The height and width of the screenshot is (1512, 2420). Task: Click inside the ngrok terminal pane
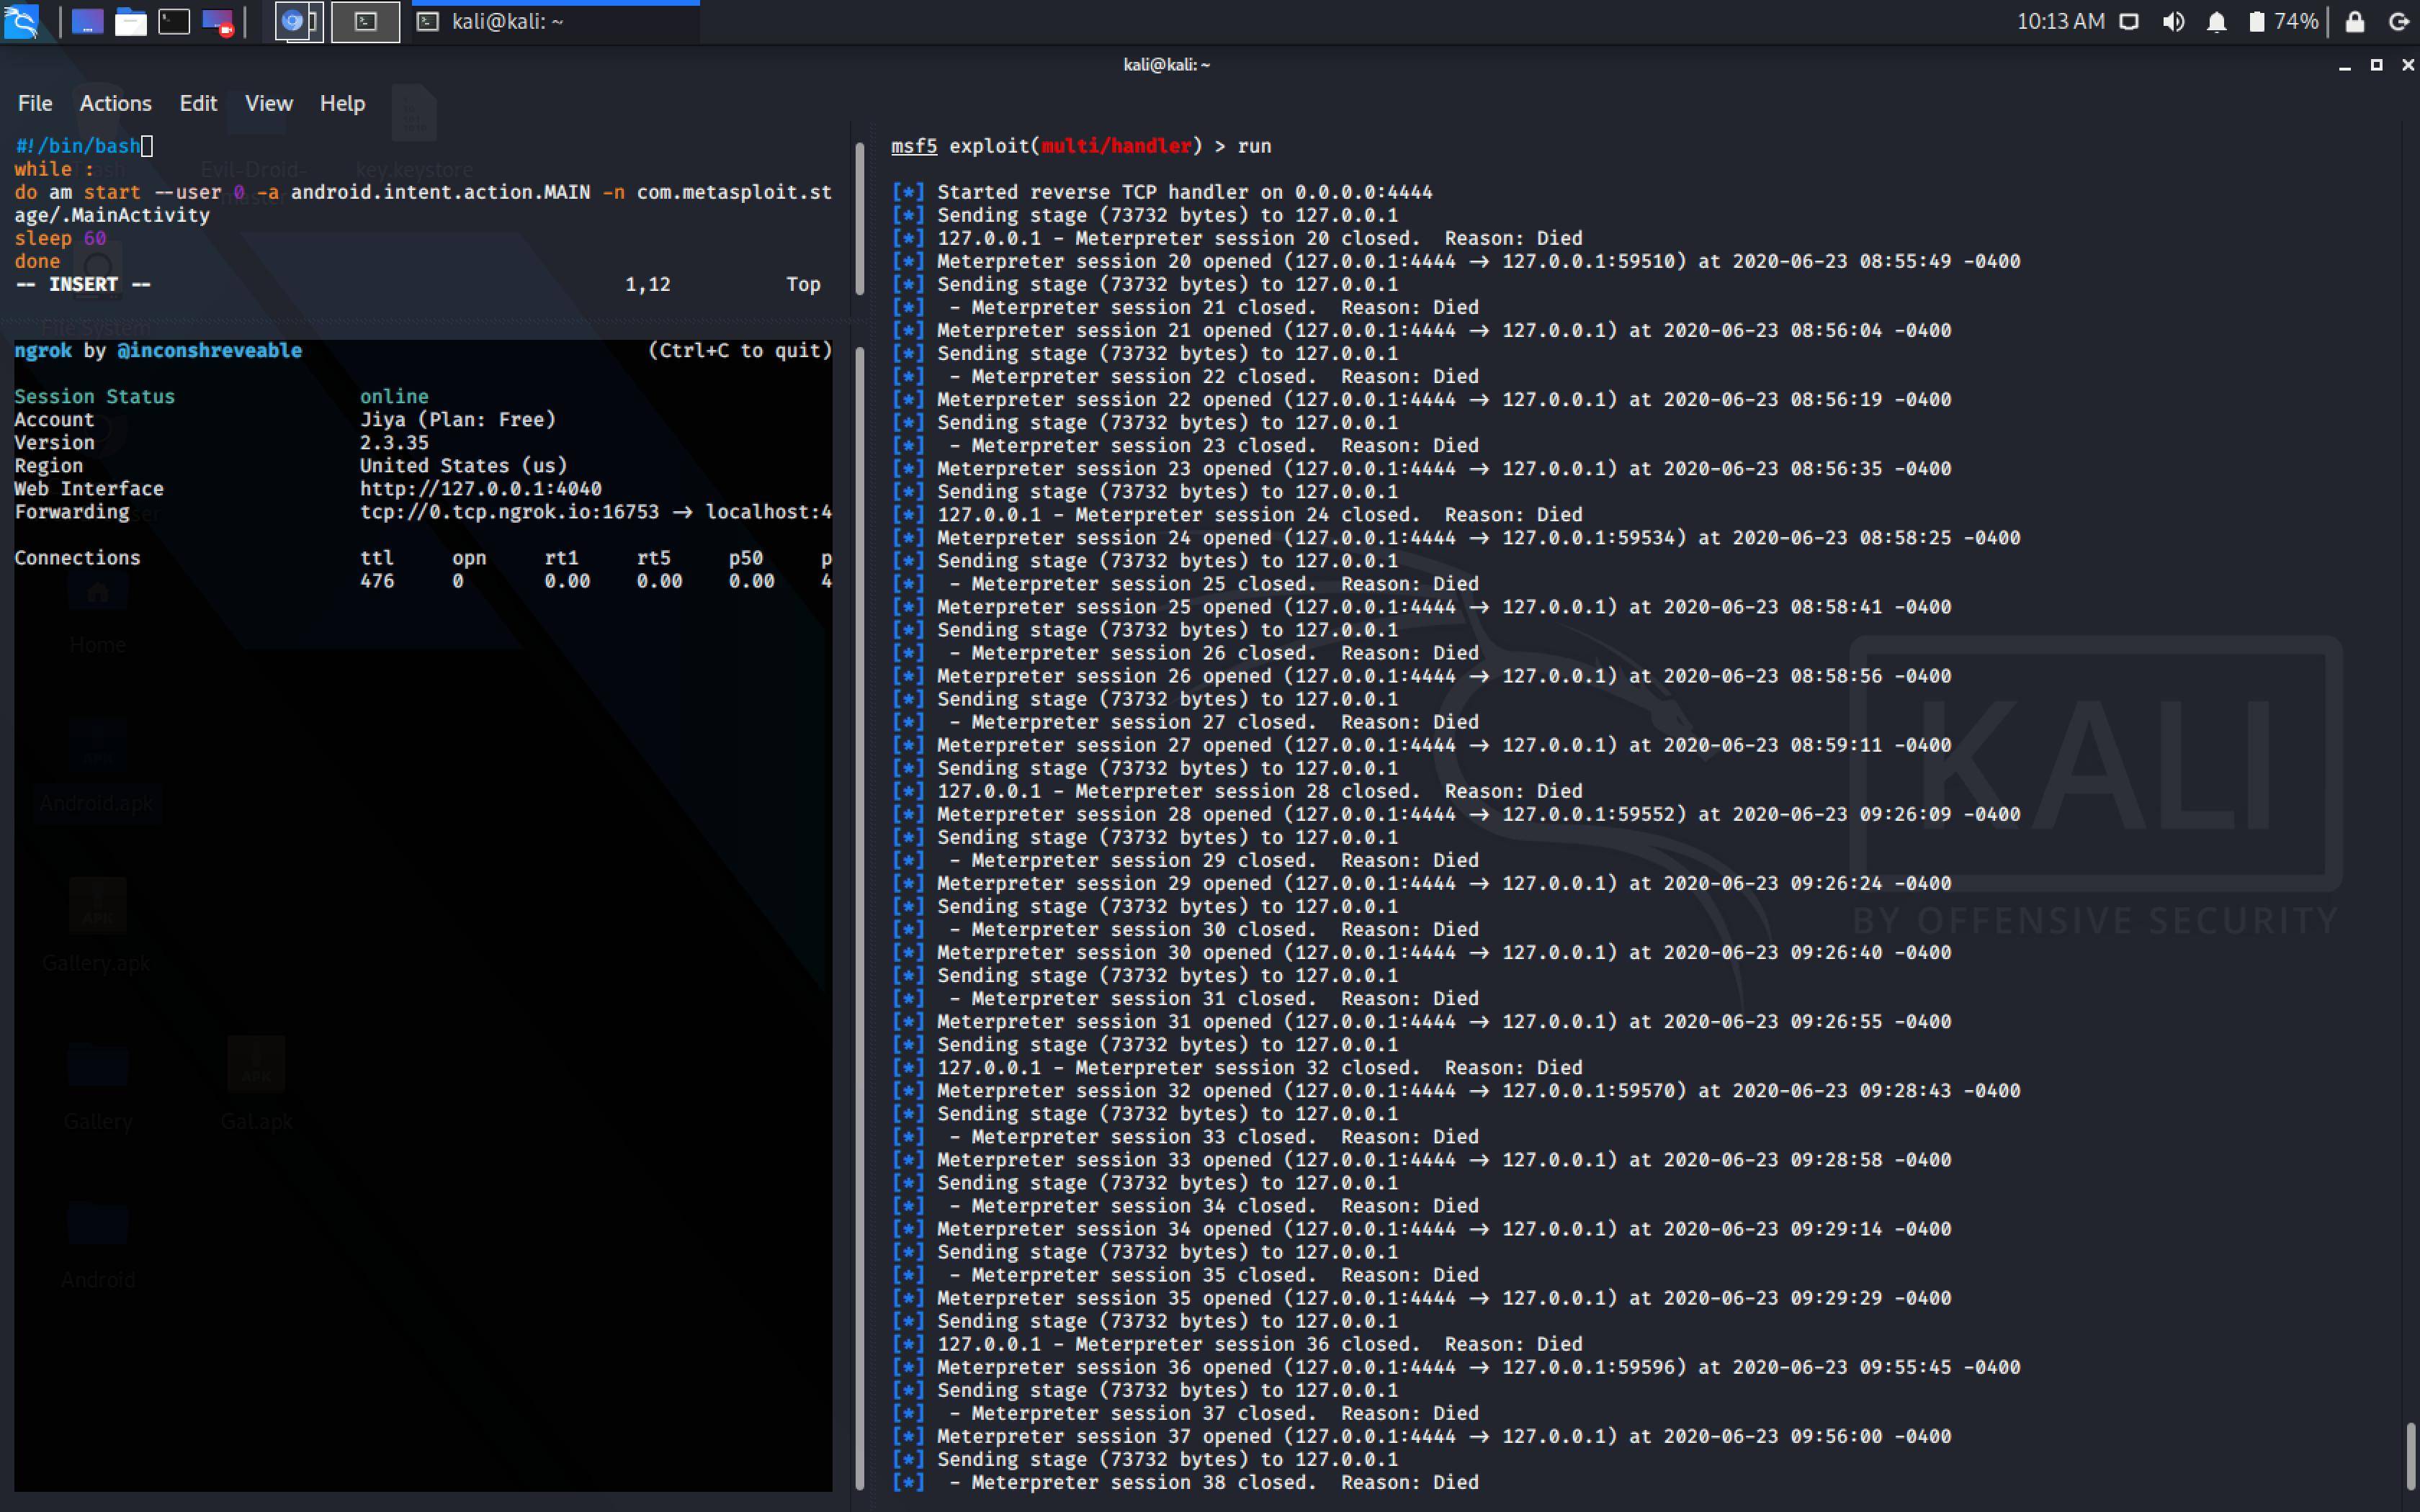(x=420, y=900)
